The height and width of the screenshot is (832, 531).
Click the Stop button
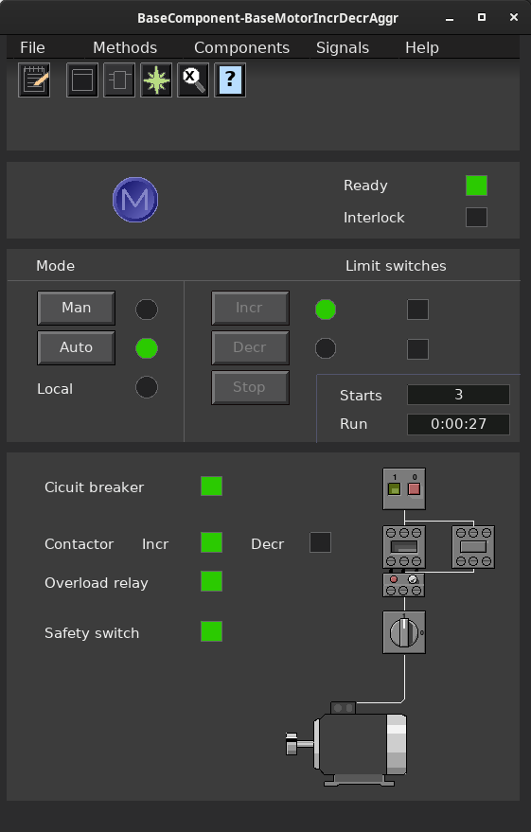(250, 387)
